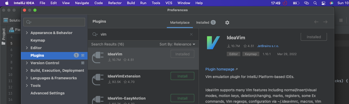Open the Code menu
This screenshot has height=104, width=349.
coord(99,3)
